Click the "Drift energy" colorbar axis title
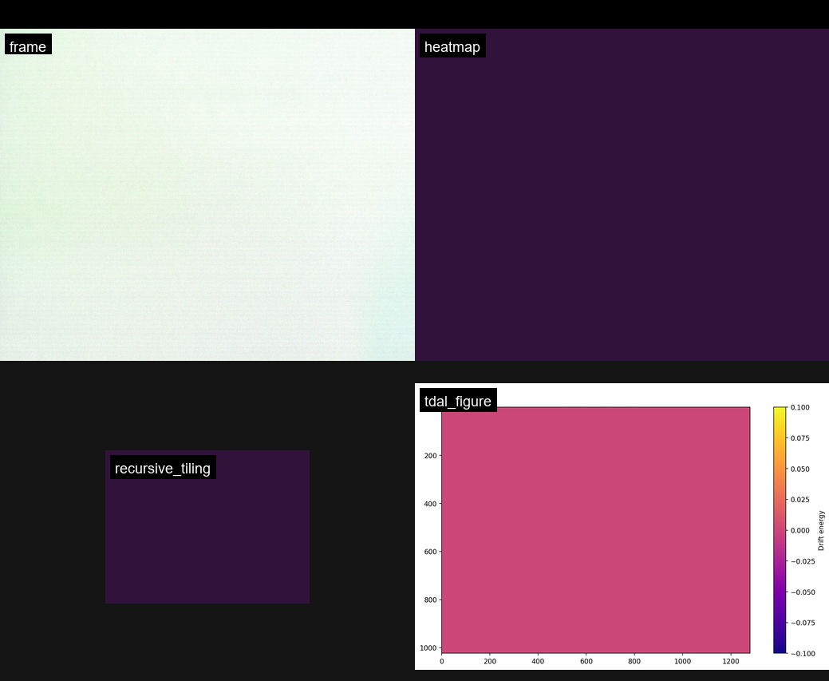This screenshot has width=829, height=681. (821, 530)
